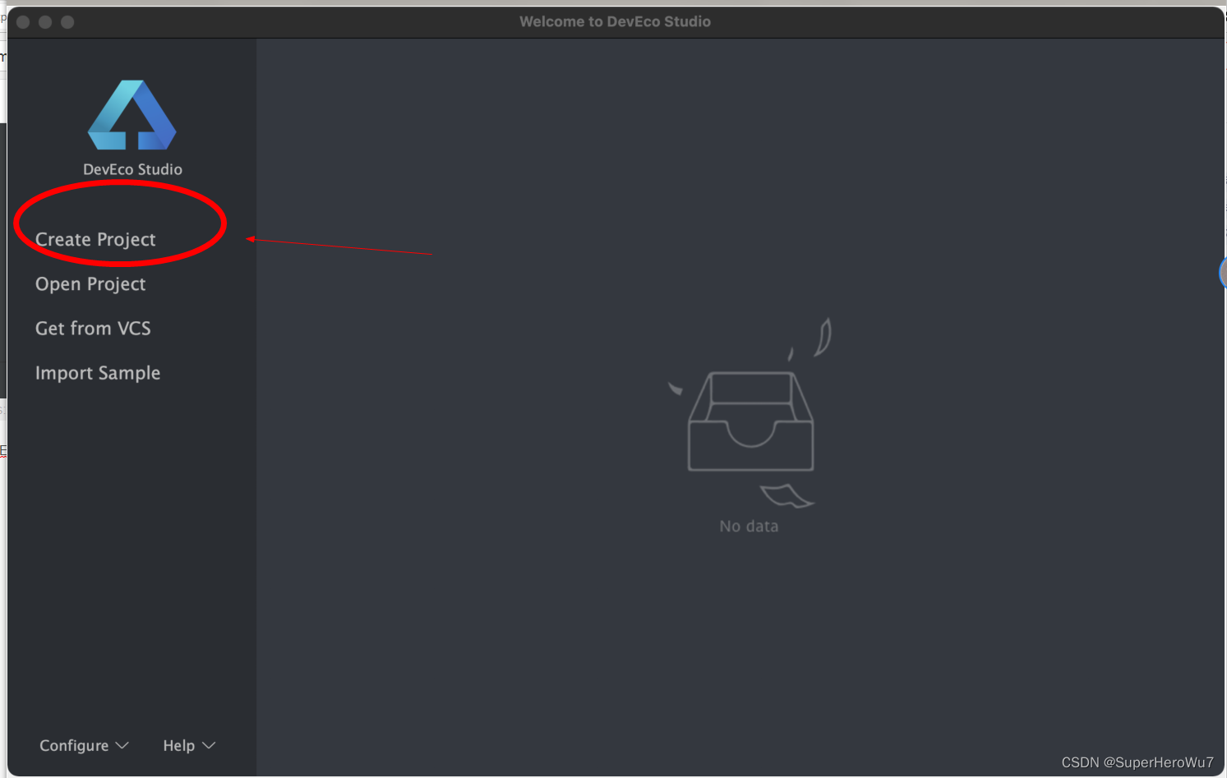Minimize the window with the middle title bar button
Viewport: 1227px width, 778px height.
(x=45, y=22)
